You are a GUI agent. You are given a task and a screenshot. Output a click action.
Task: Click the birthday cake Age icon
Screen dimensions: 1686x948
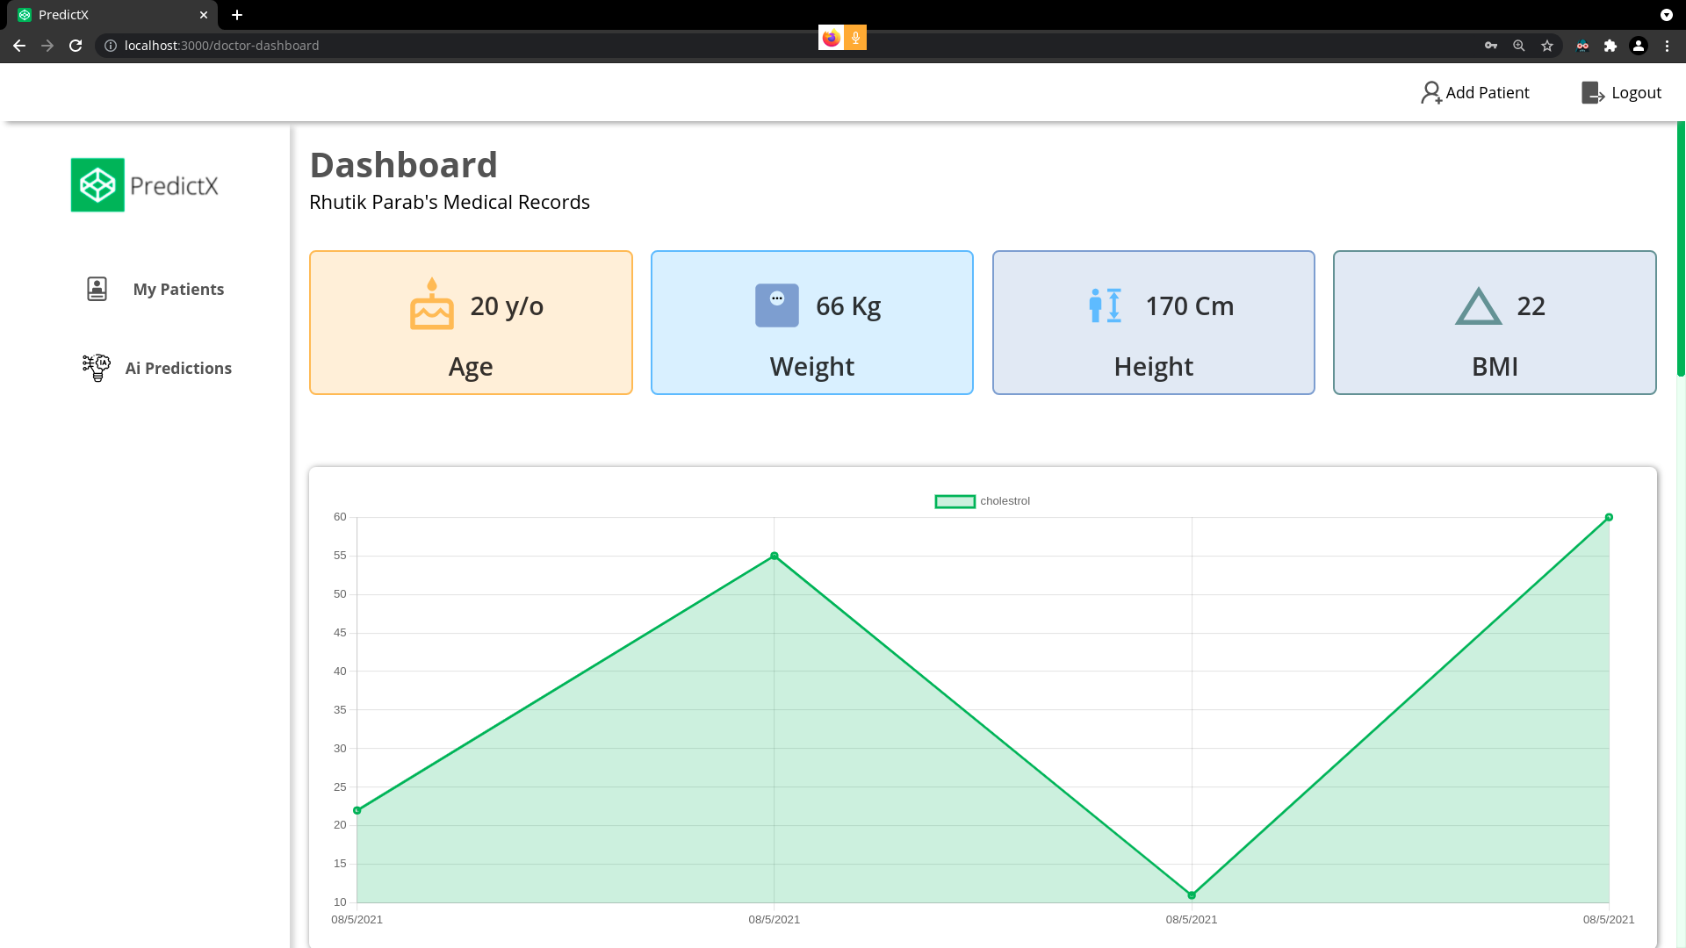(x=431, y=305)
